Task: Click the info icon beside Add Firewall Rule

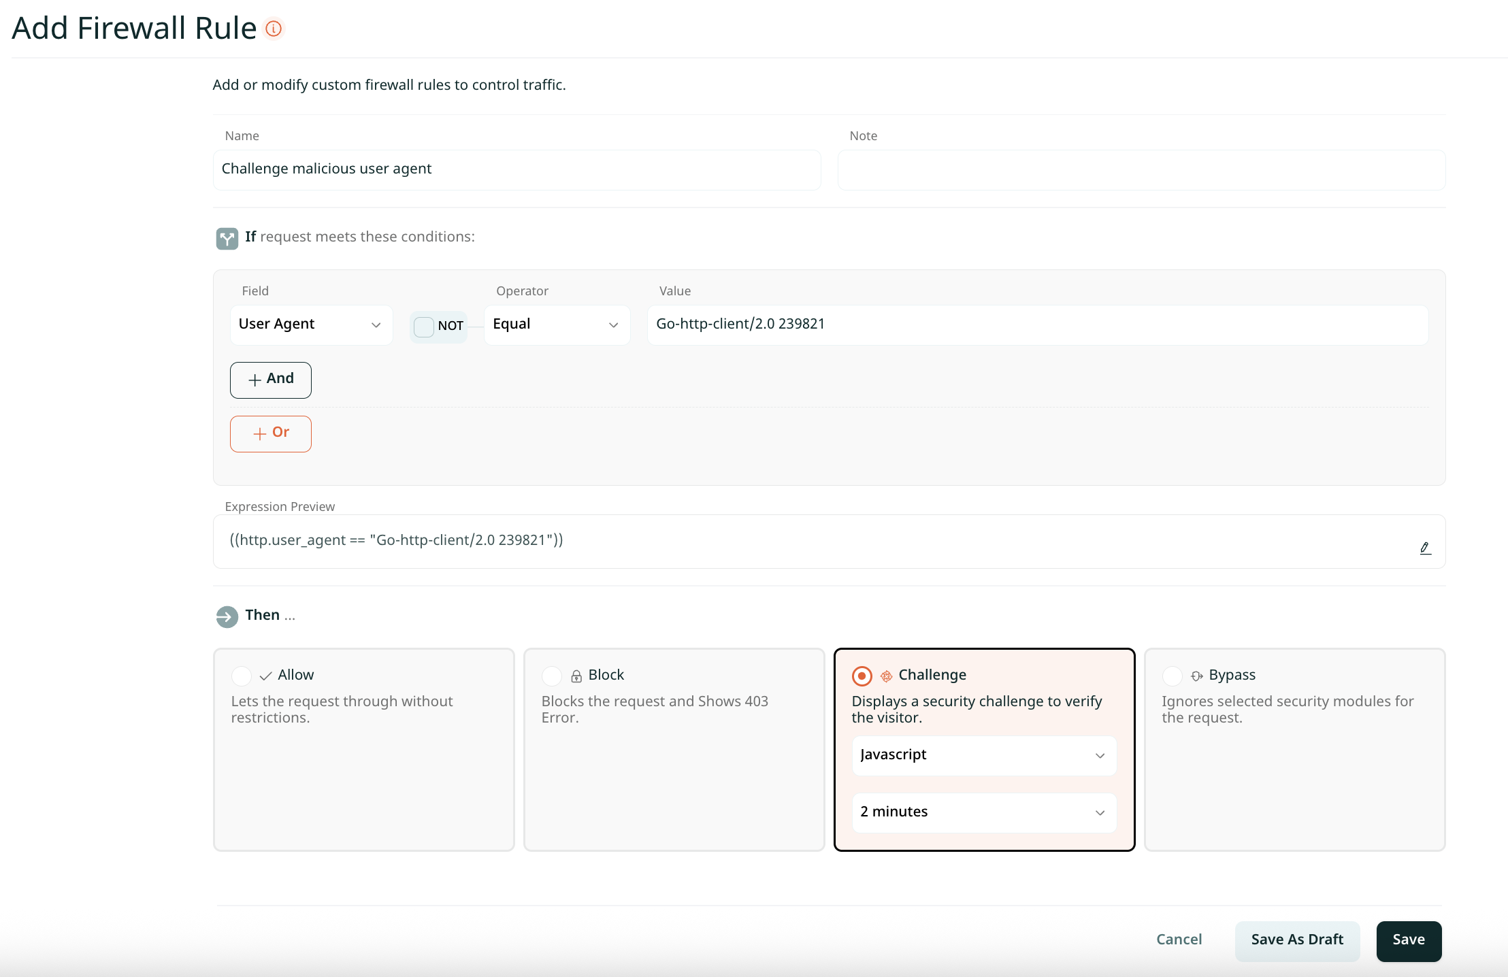Action: pyautogui.click(x=274, y=29)
